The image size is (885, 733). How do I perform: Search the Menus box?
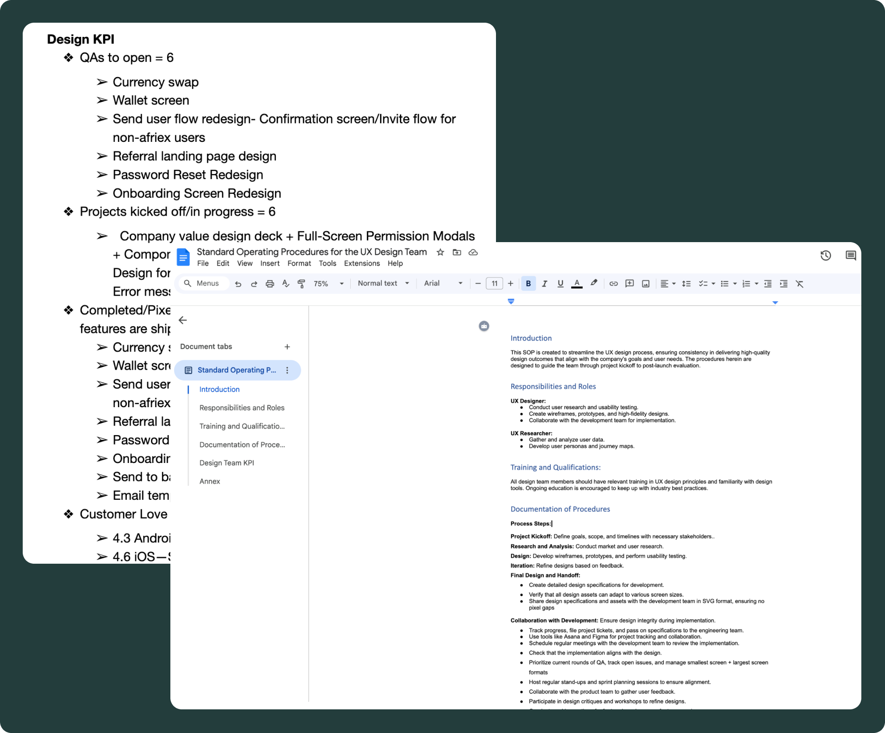204,283
